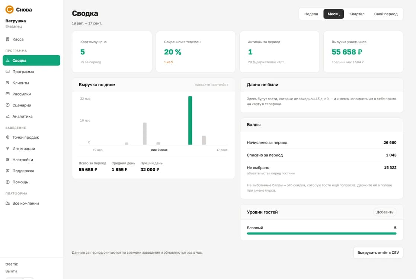Click the 20 % value under Сохранили в телефон

[x=173, y=52]
